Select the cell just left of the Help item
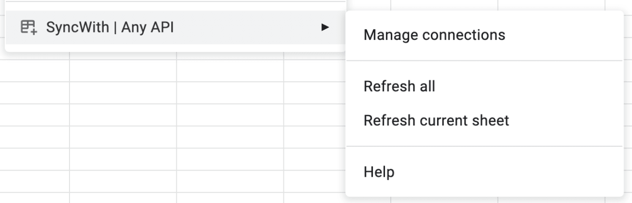 point(314,181)
